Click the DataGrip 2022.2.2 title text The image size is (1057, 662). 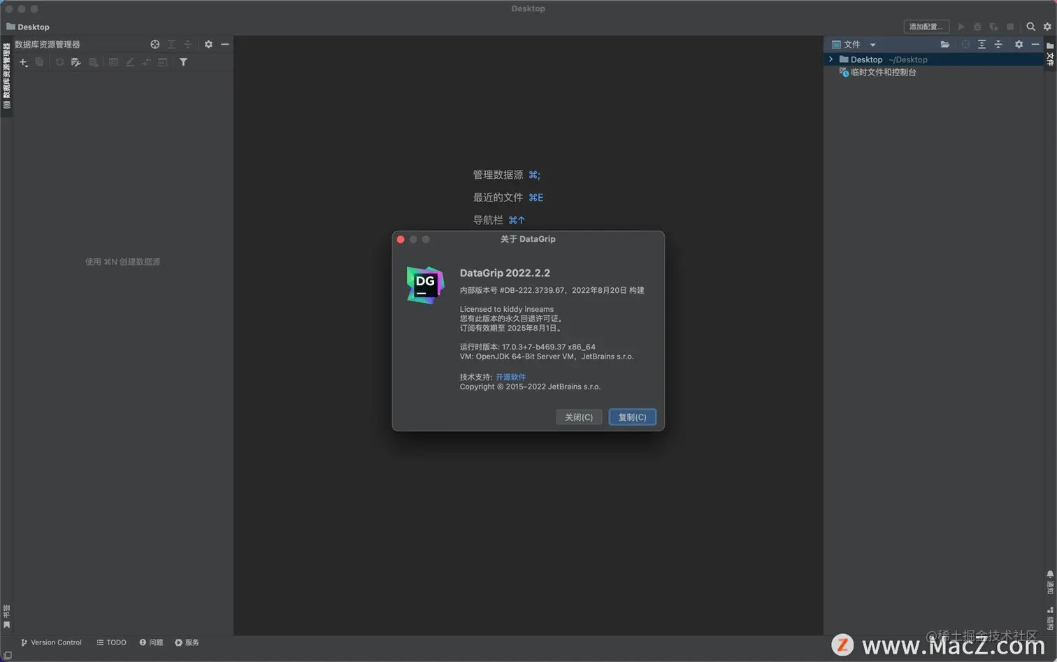505,273
